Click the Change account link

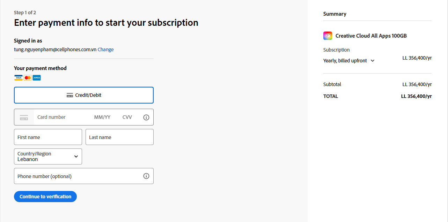click(x=105, y=49)
